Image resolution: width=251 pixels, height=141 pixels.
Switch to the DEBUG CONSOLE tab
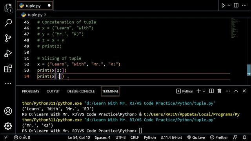[81, 91]
